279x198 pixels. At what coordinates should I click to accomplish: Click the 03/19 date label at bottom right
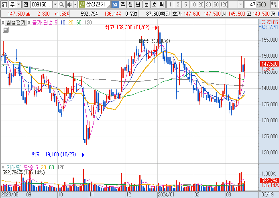coord(268,194)
